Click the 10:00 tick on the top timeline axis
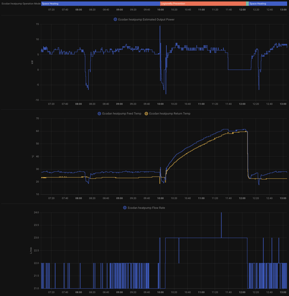The height and width of the screenshot is (296, 289). tap(160, 10)
